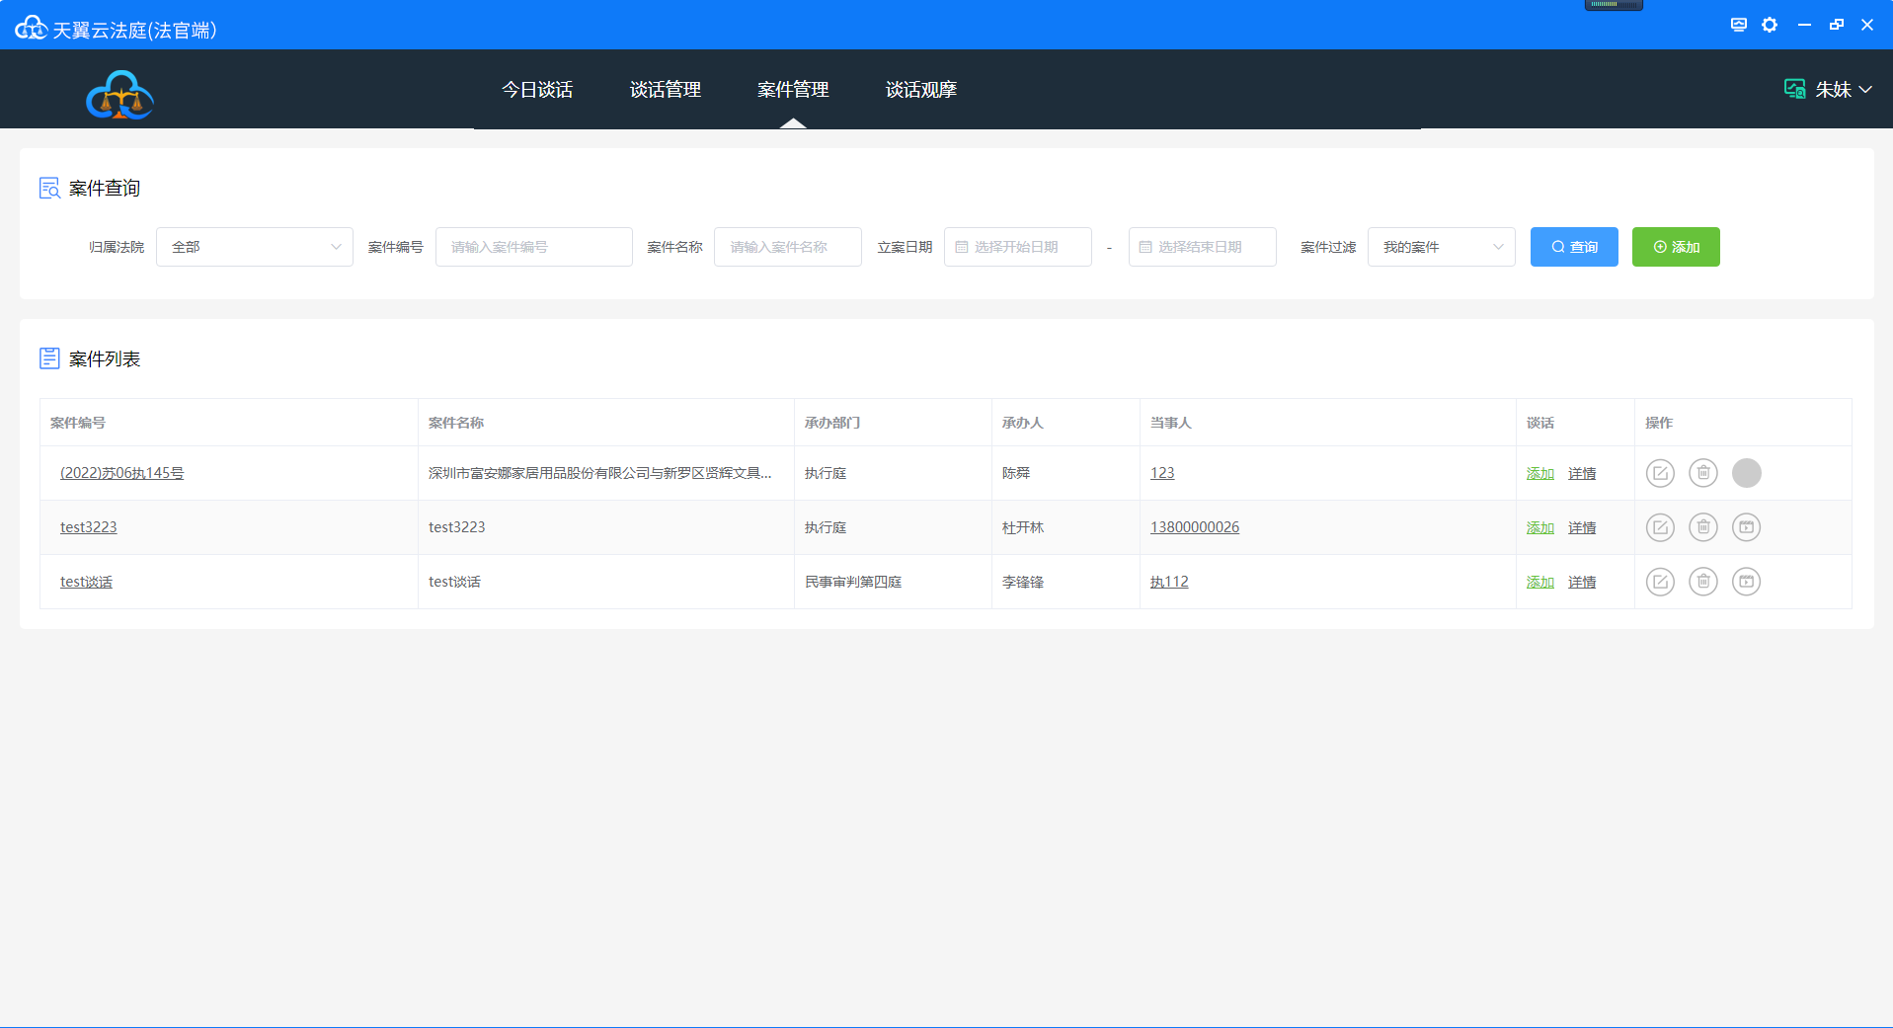This screenshot has width=1893, height=1028.
Task: Open the 谈话观摩 tab
Action: (920, 90)
